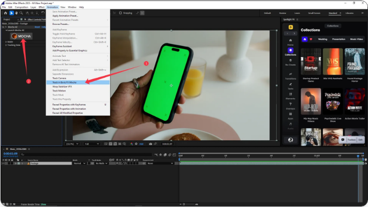Click the Home icon in toolbar
368x207 pixels.
tap(5, 13)
